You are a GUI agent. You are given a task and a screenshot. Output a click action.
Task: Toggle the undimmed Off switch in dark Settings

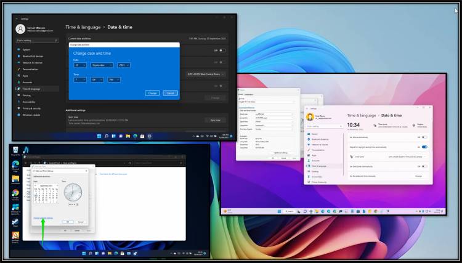pos(223,51)
